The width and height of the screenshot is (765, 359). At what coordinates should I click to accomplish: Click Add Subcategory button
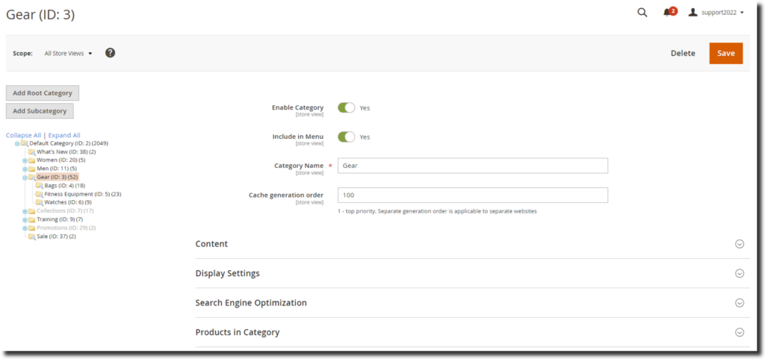[40, 111]
